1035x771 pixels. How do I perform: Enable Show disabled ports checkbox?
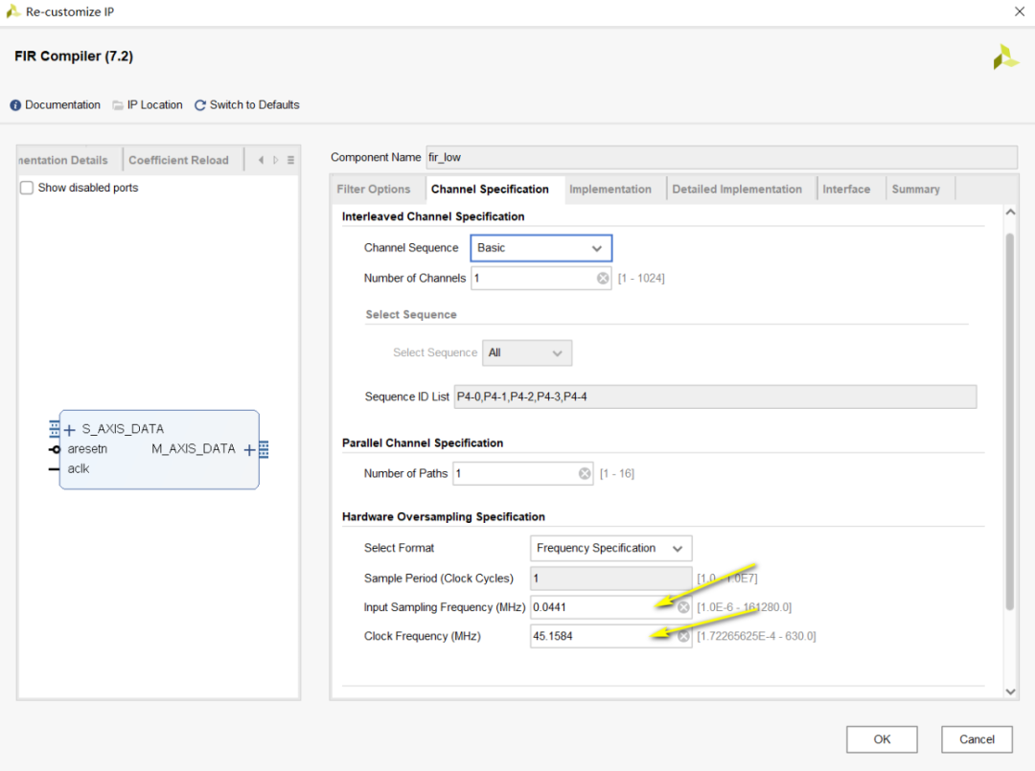(x=27, y=188)
